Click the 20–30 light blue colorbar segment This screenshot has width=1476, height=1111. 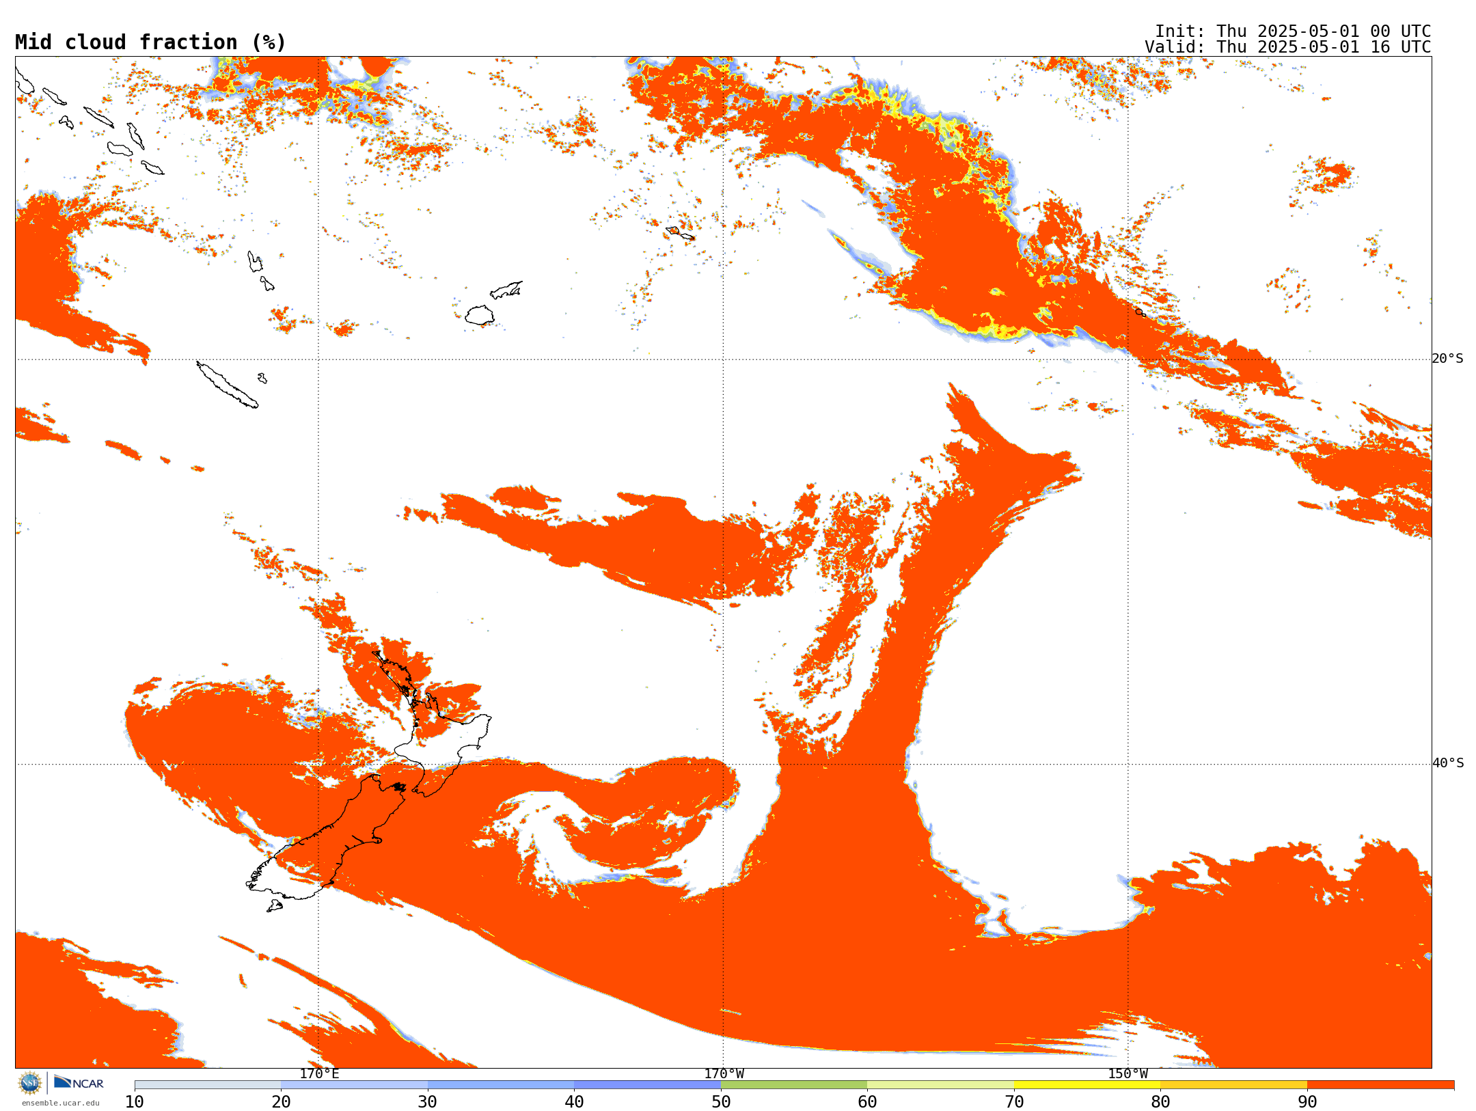[x=355, y=1085]
